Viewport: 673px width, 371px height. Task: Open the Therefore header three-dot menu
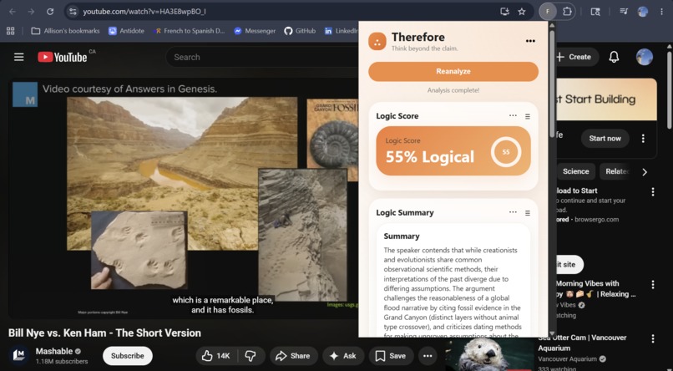(530, 41)
